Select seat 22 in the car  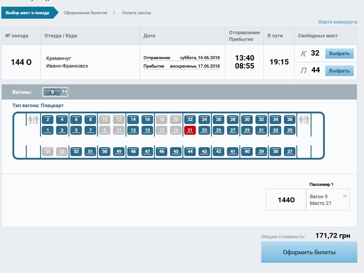click(x=190, y=119)
